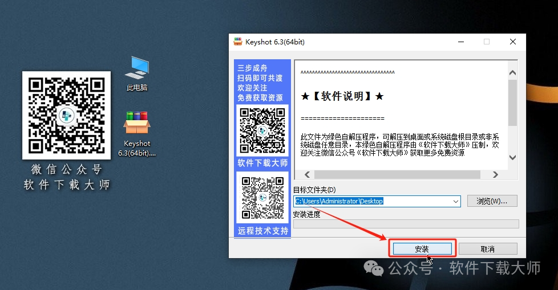Close the Keyshot 6.3(64bit) window

pos(513,42)
